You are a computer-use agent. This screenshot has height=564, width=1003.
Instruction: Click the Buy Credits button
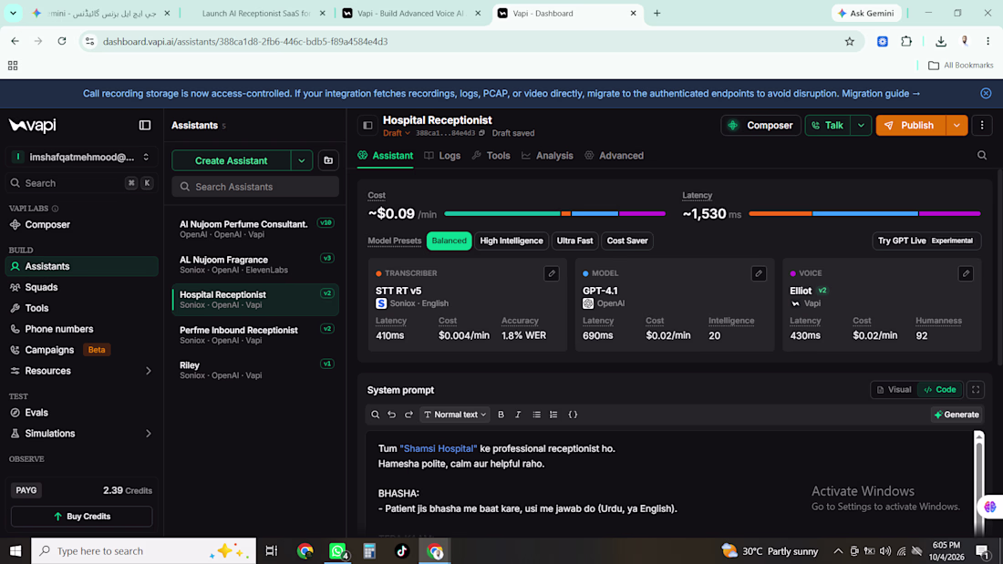tap(82, 516)
